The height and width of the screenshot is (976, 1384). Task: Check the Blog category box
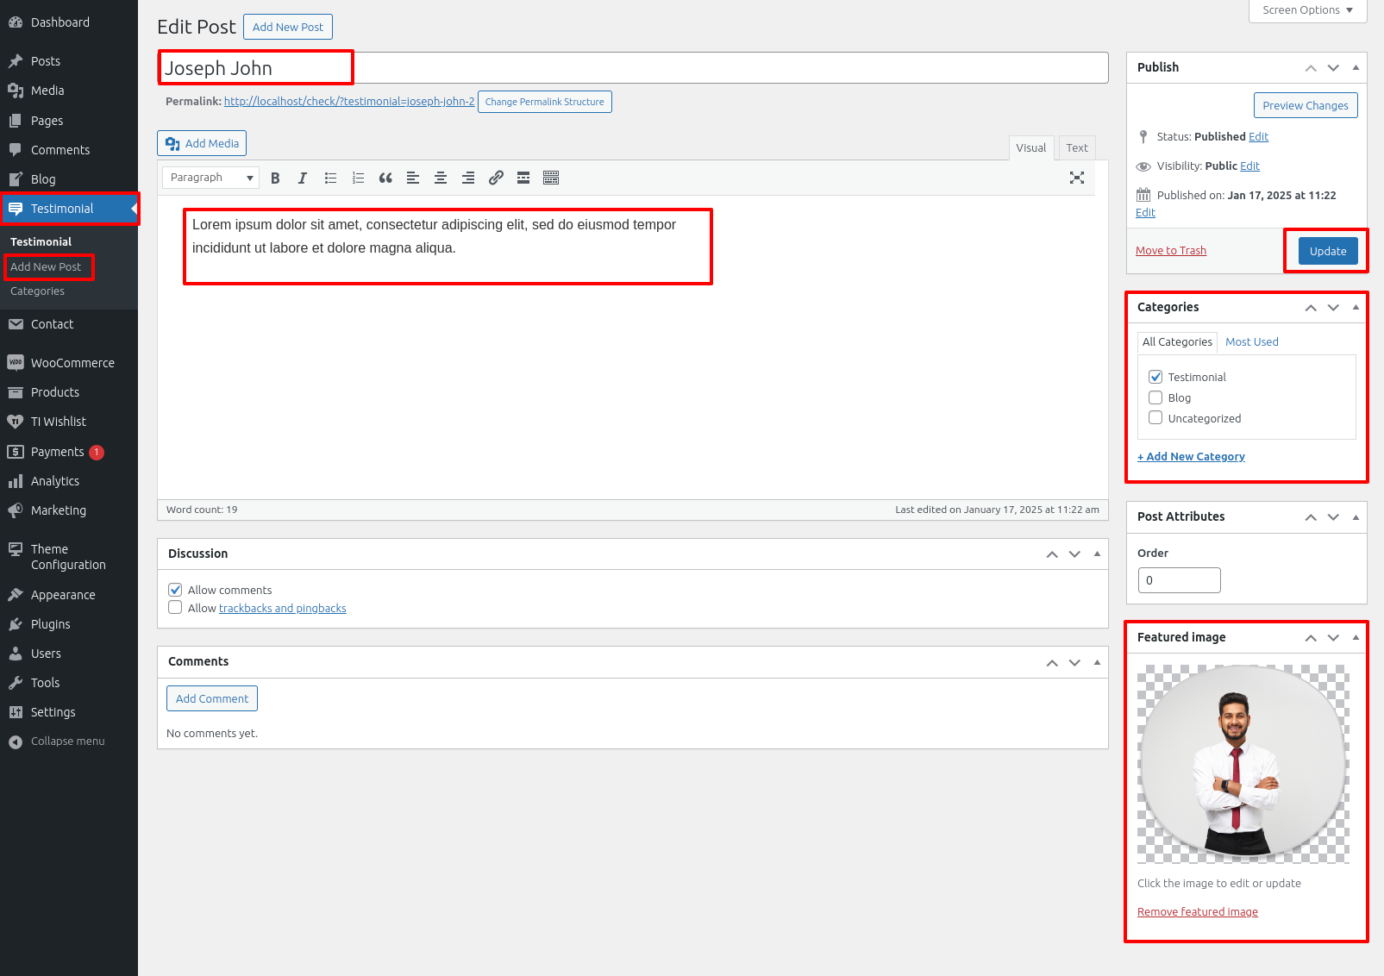1155,397
